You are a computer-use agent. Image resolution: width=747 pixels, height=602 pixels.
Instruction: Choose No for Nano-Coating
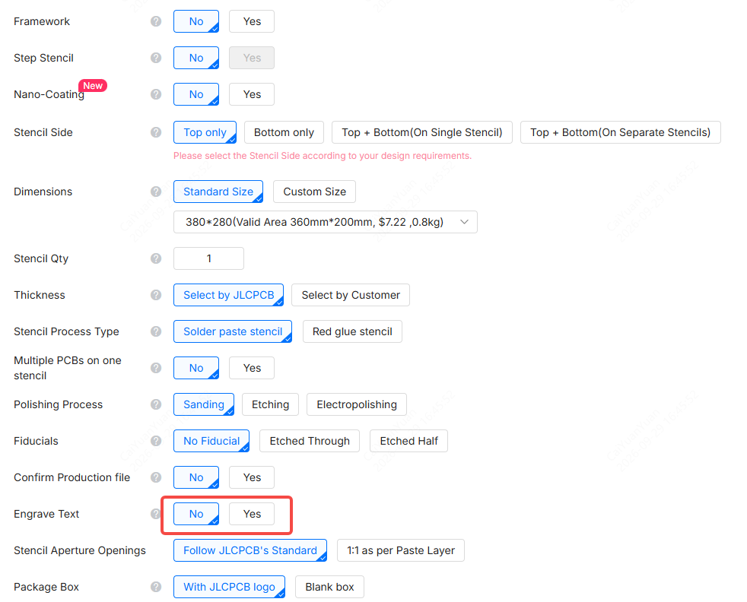tap(196, 94)
